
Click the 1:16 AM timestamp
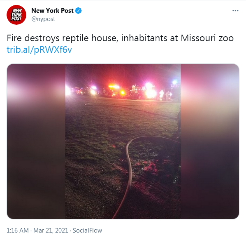(x=18, y=231)
